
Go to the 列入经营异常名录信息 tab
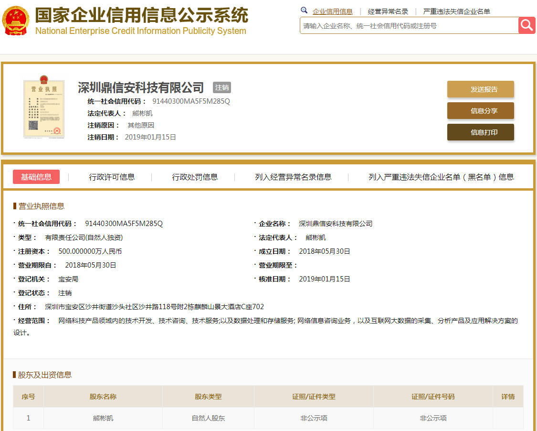pyautogui.click(x=293, y=177)
